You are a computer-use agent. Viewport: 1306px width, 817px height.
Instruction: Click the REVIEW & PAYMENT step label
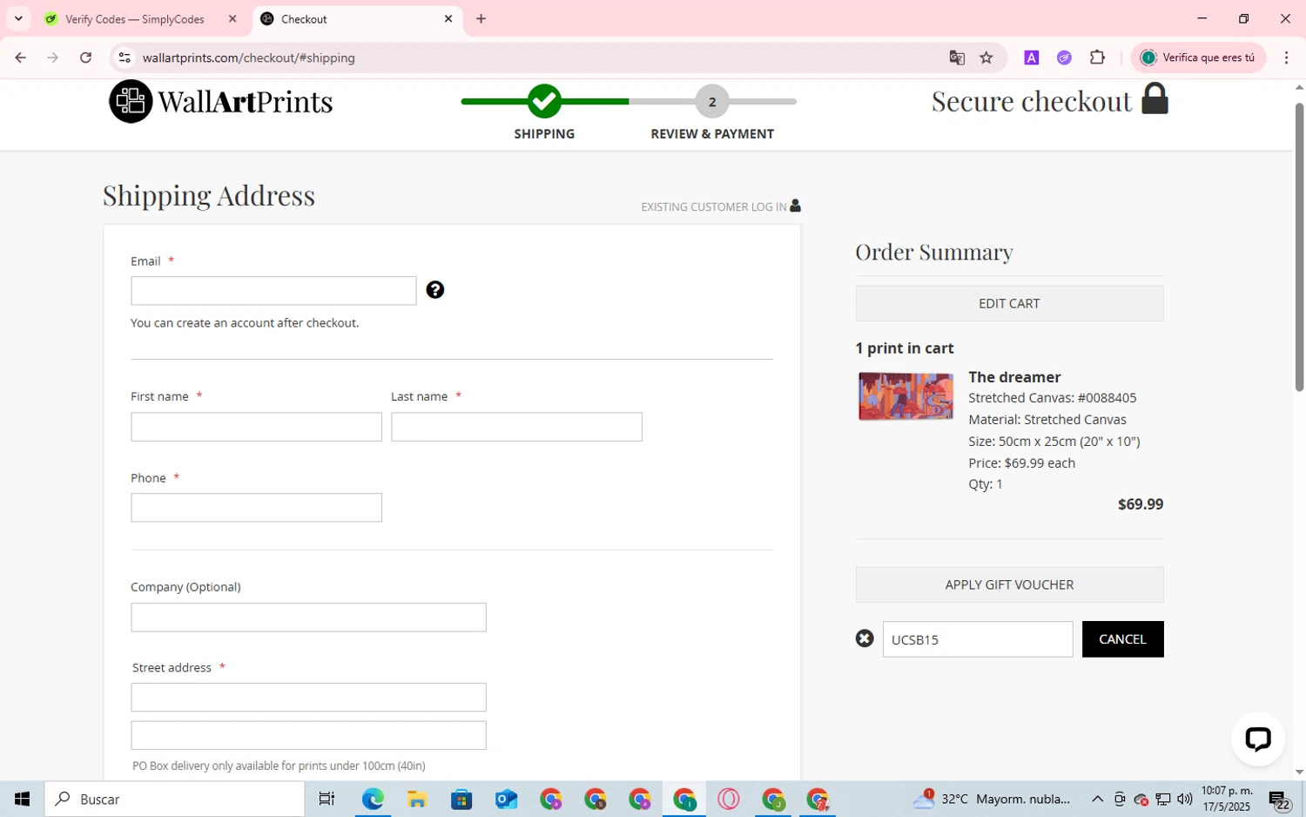click(x=712, y=134)
